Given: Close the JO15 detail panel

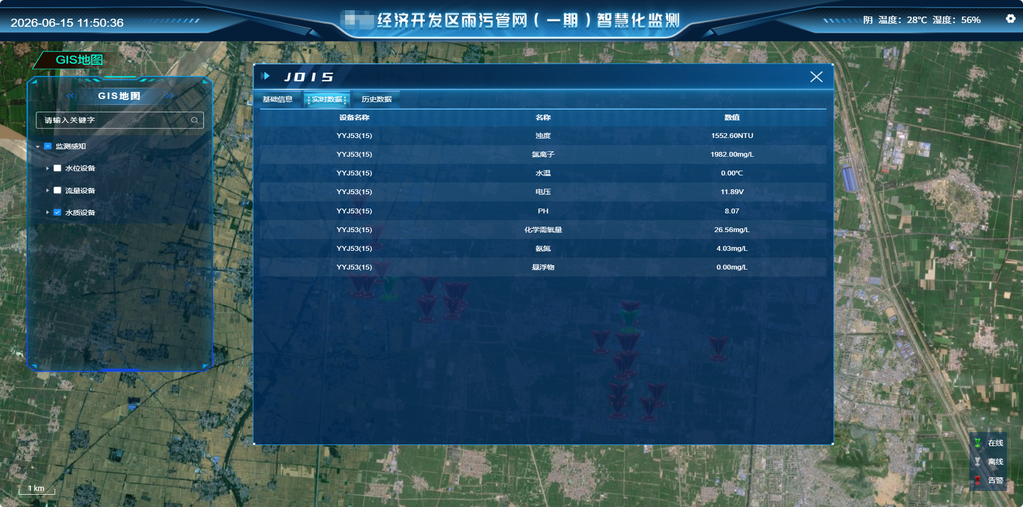Looking at the screenshot, I should click(x=816, y=77).
